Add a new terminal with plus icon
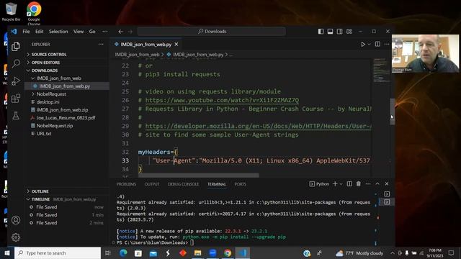This screenshot has height=259, width=461. point(335,184)
